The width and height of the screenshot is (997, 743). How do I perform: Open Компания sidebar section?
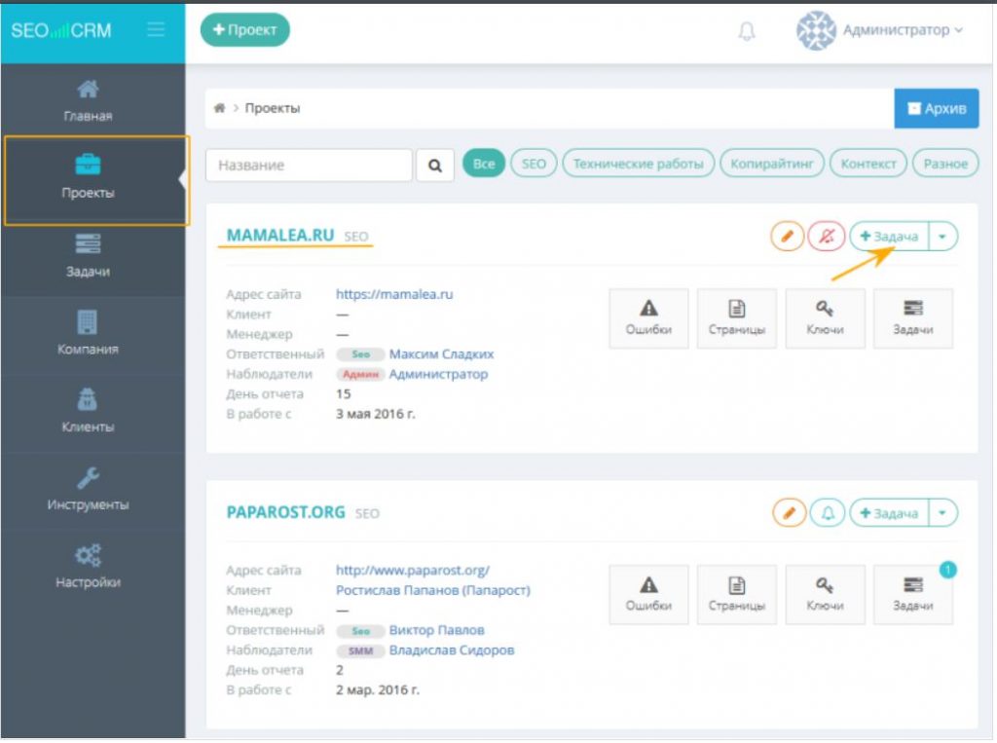point(88,333)
